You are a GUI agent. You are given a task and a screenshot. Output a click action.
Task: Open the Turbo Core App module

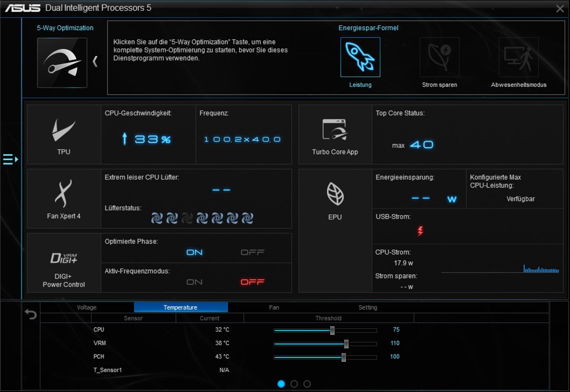click(335, 135)
